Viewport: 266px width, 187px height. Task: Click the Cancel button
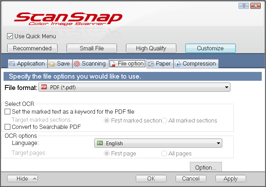191,178
